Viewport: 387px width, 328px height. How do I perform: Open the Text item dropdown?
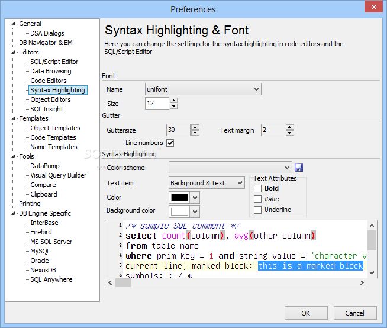tap(207, 183)
